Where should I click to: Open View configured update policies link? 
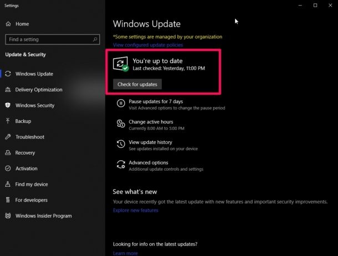pyautogui.click(x=148, y=45)
